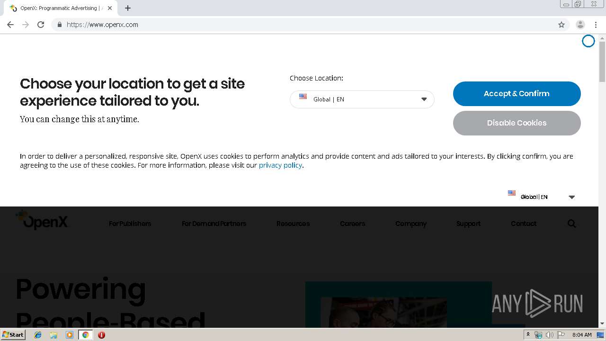Screen dimensions: 606x341
Task: Click the US flag in location selector
Action: click(303, 97)
